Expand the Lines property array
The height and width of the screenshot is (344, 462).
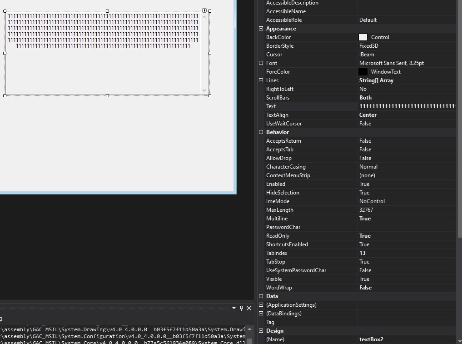click(x=261, y=80)
